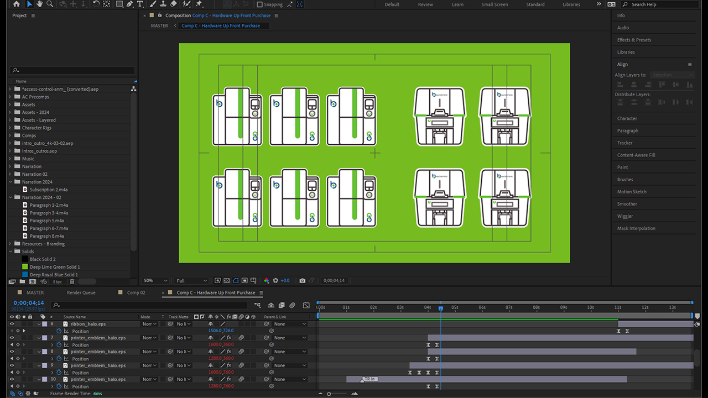Select the Type tool
Viewport: 708px width, 398px height.
click(x=140, y=4)
